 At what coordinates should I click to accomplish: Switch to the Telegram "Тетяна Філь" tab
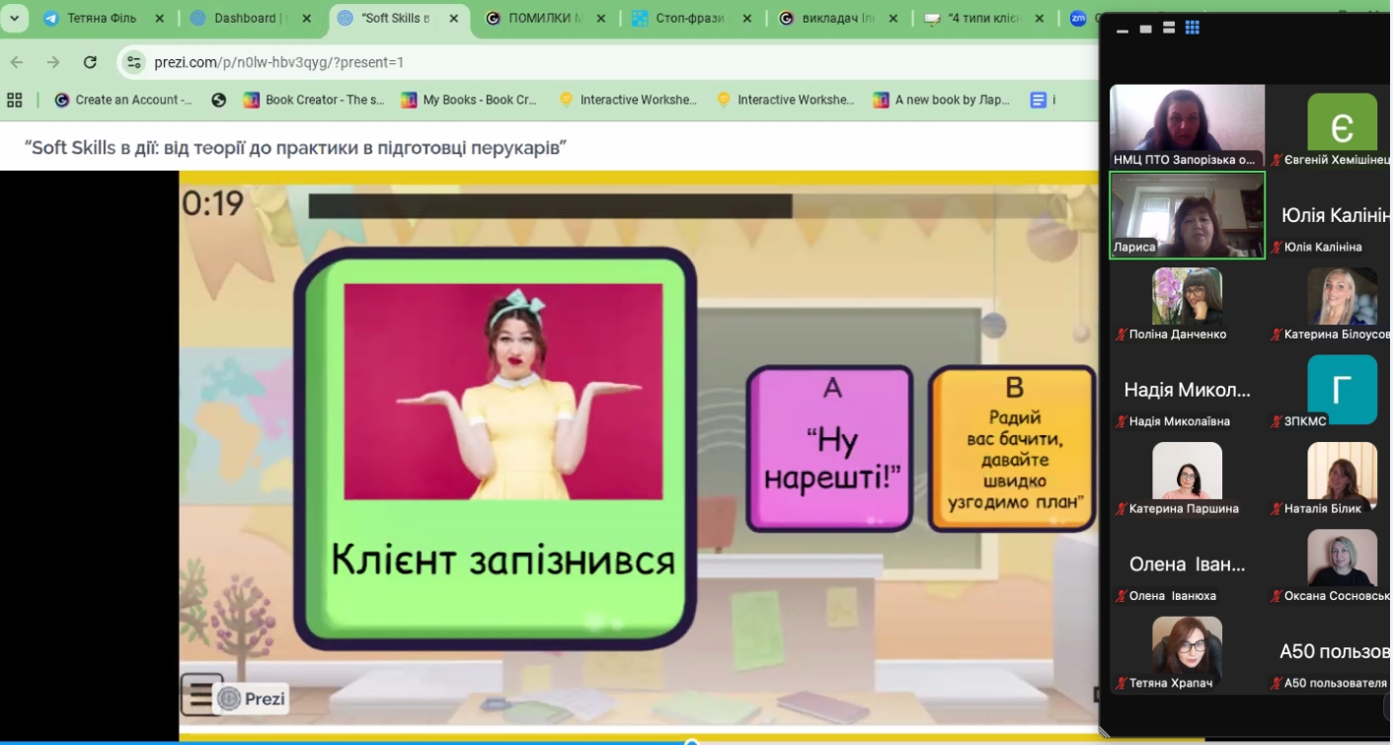click(x=99, y=18)
